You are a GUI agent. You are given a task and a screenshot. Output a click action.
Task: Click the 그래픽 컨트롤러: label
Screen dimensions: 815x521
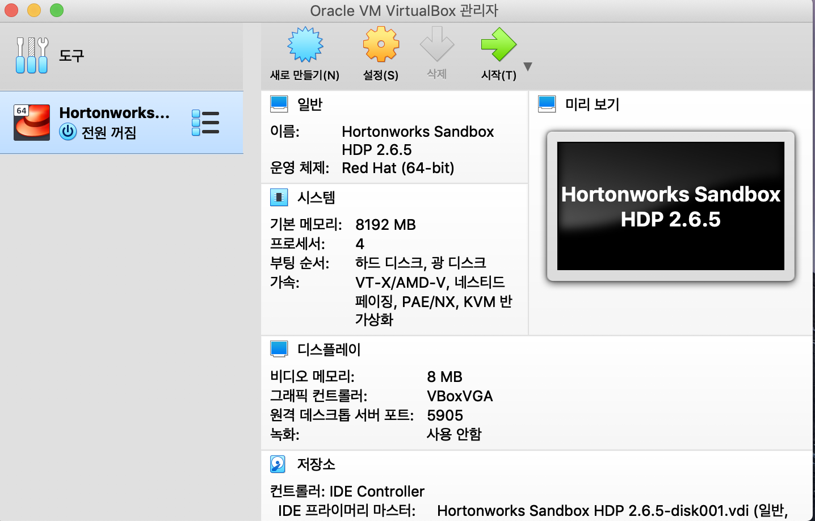pyautogui.click(x=318, y=396)
